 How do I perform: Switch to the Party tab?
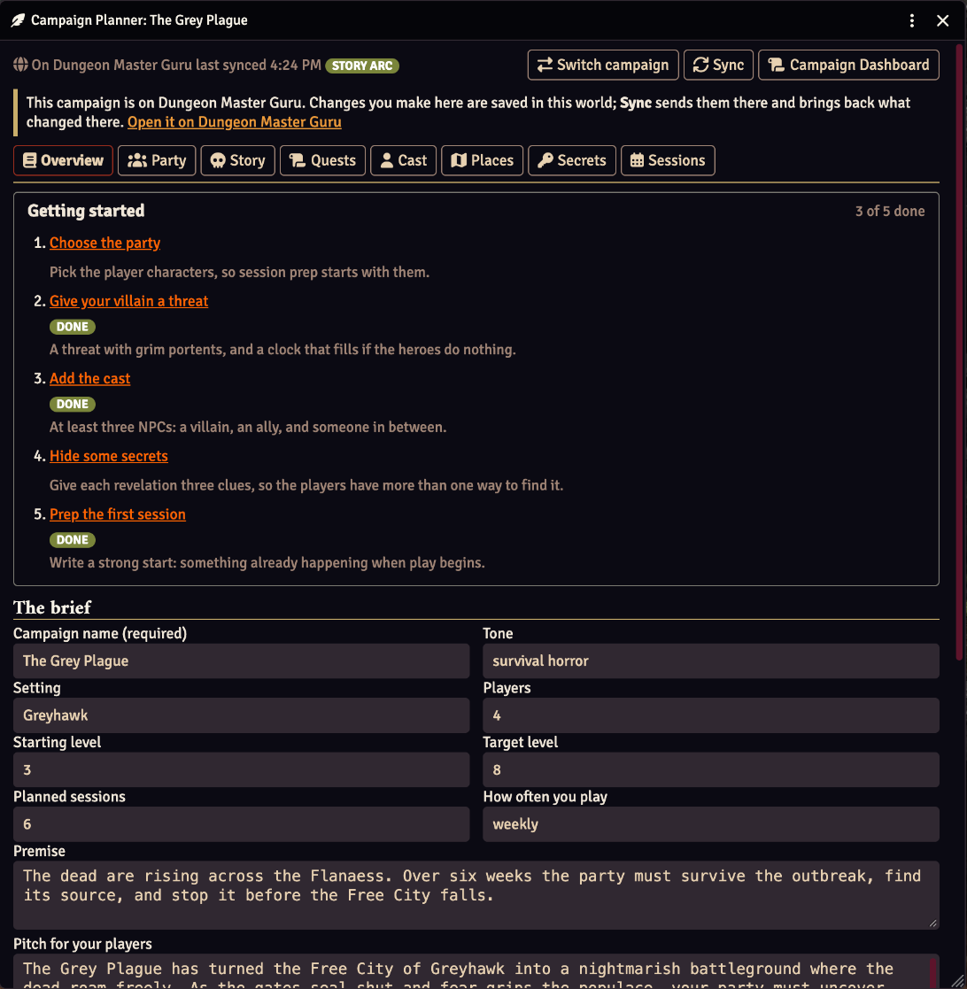(157, 160)
